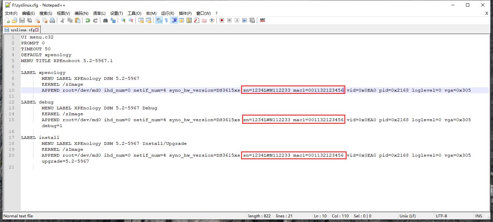Open the 插件(P) plugins menu

[x=185, y=13]
